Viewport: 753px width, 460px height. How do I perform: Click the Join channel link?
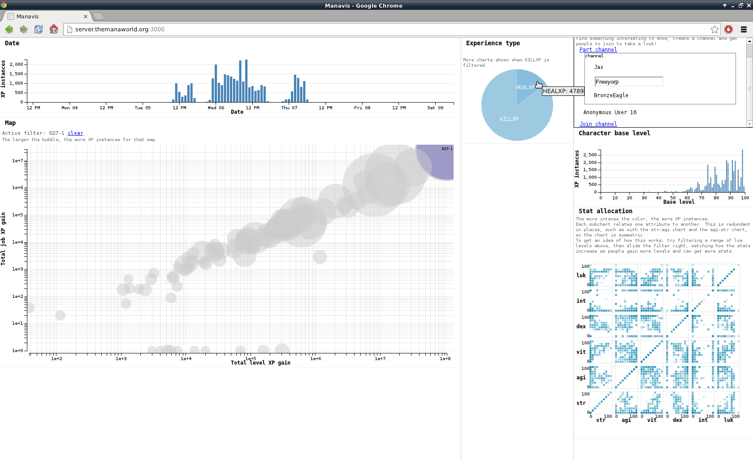pyautogui.click(x=598, y=124)
